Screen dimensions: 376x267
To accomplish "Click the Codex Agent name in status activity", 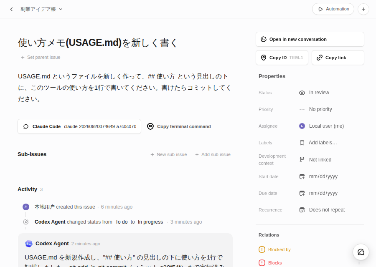I will point(50,222).
